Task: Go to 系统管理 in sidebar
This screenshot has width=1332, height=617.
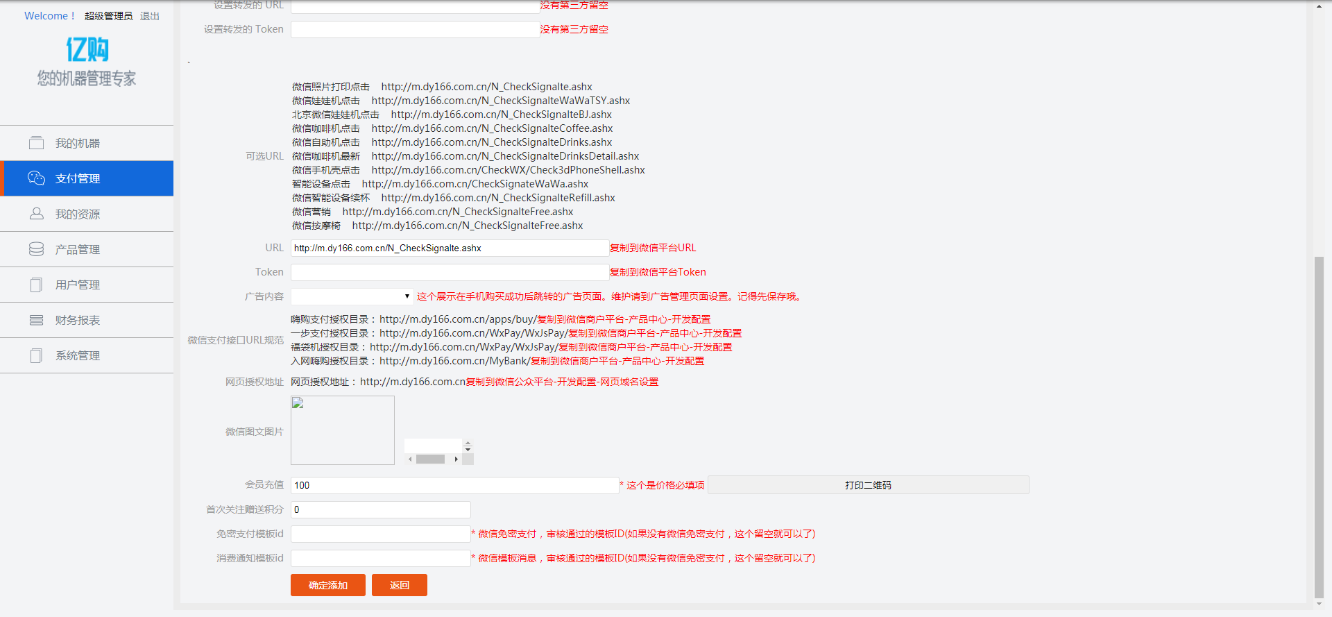Action: point(78,355)
